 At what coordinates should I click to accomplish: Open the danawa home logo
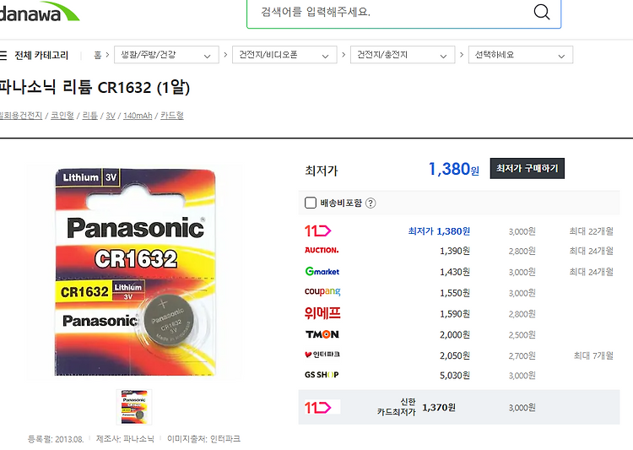pos(40,12)
